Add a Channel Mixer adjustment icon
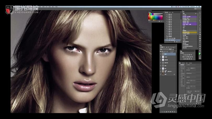Viewport: 212px width, 119px height. click(x=190, y=57)
